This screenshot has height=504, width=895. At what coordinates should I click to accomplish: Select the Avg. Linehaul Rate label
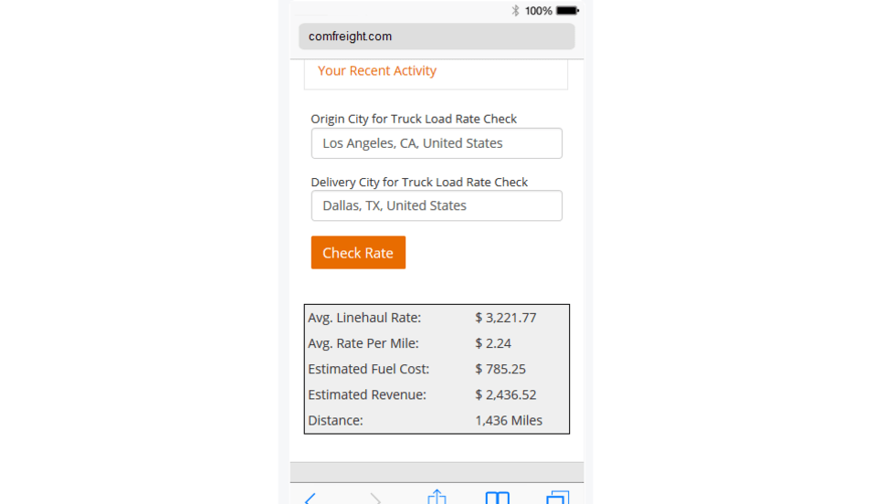[364, 318]
